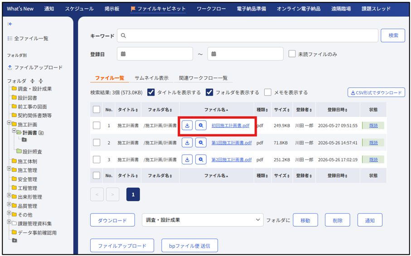Screen dimensions: 411x256
Task: Select the checkbox for row 3
Action: (97, 159)
